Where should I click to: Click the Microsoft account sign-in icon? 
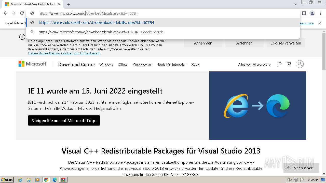point(300,64)
